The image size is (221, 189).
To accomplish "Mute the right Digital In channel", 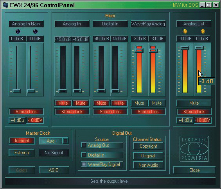I will [119, 103].
